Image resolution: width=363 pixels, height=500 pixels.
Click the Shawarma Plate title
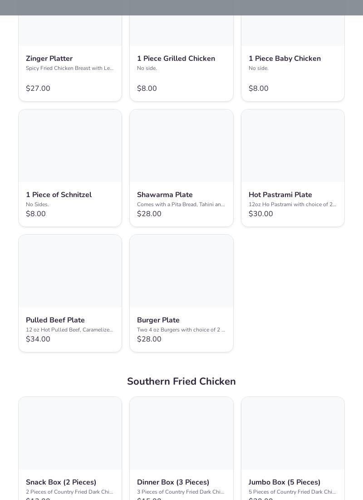[x=165, y=195]
